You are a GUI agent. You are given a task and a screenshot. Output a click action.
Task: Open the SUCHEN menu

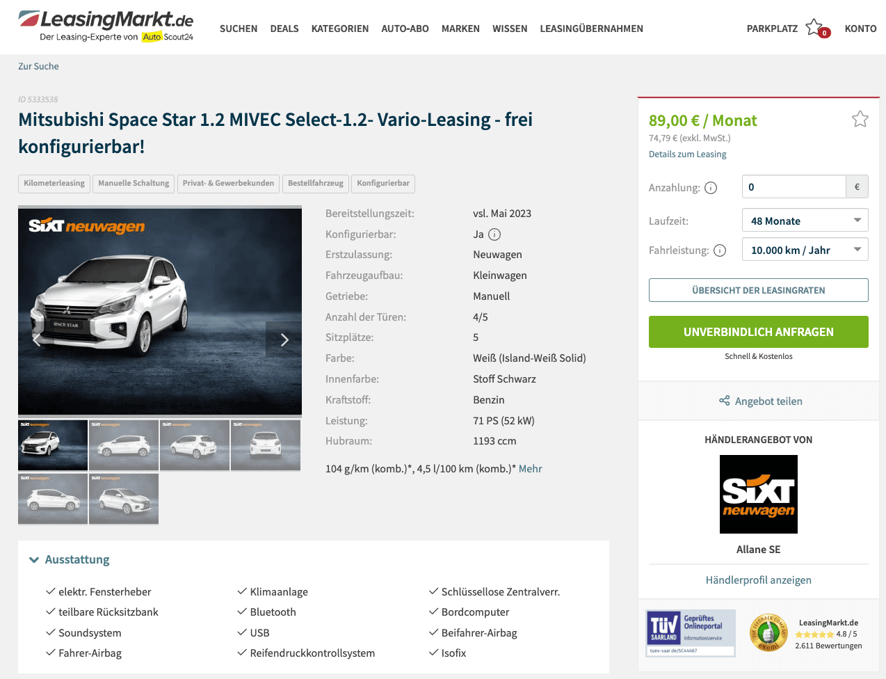[x=239, y=29]
